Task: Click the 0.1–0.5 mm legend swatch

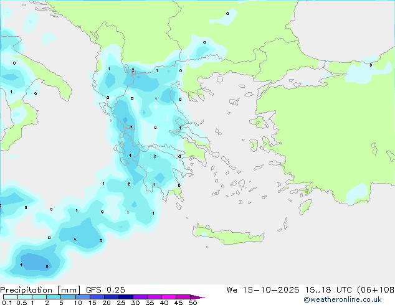Action: (x=11, y=297)
